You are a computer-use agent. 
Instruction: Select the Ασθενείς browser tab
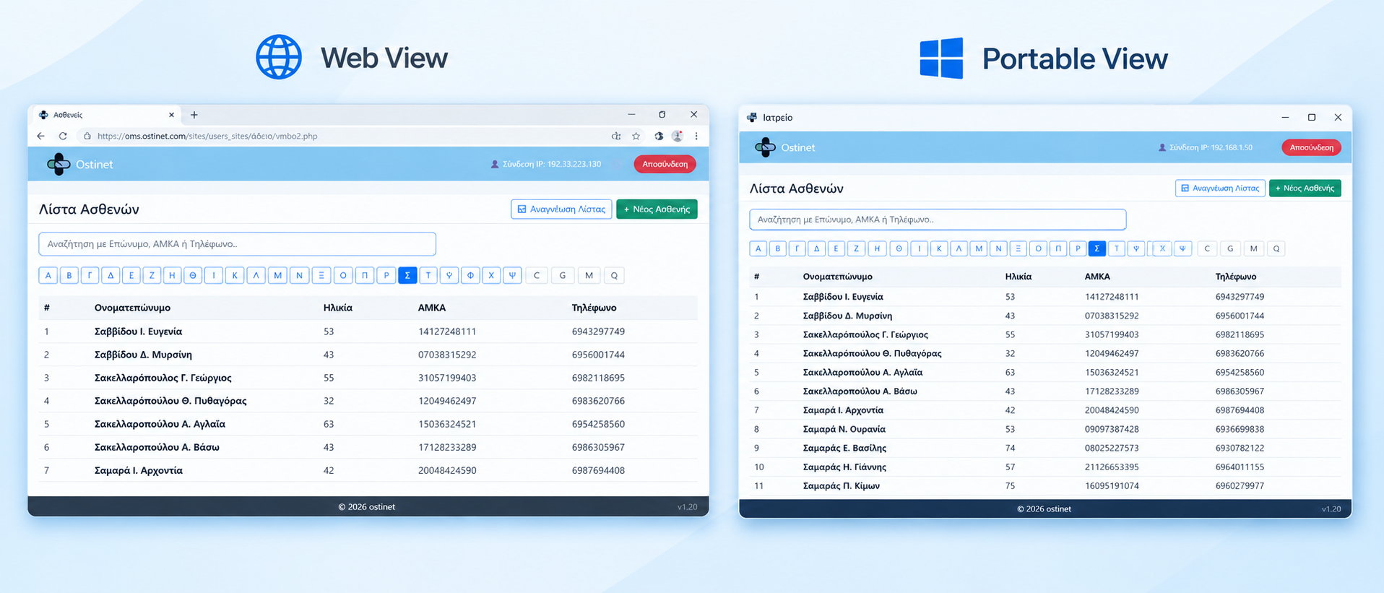101,115
